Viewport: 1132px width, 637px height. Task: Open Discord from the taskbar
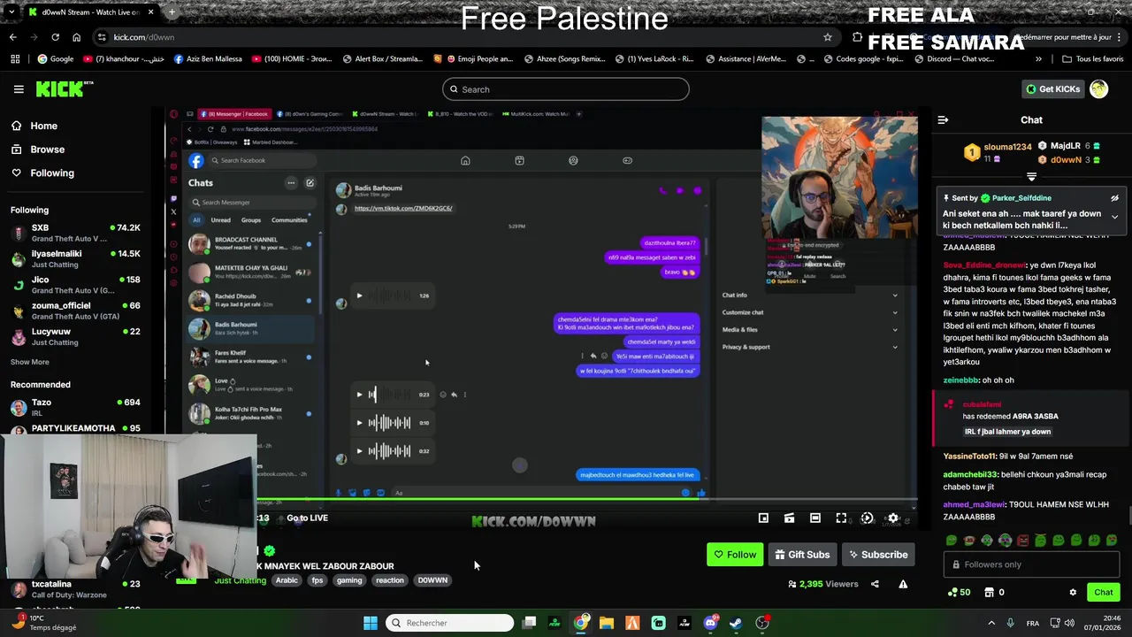(710, 623)
